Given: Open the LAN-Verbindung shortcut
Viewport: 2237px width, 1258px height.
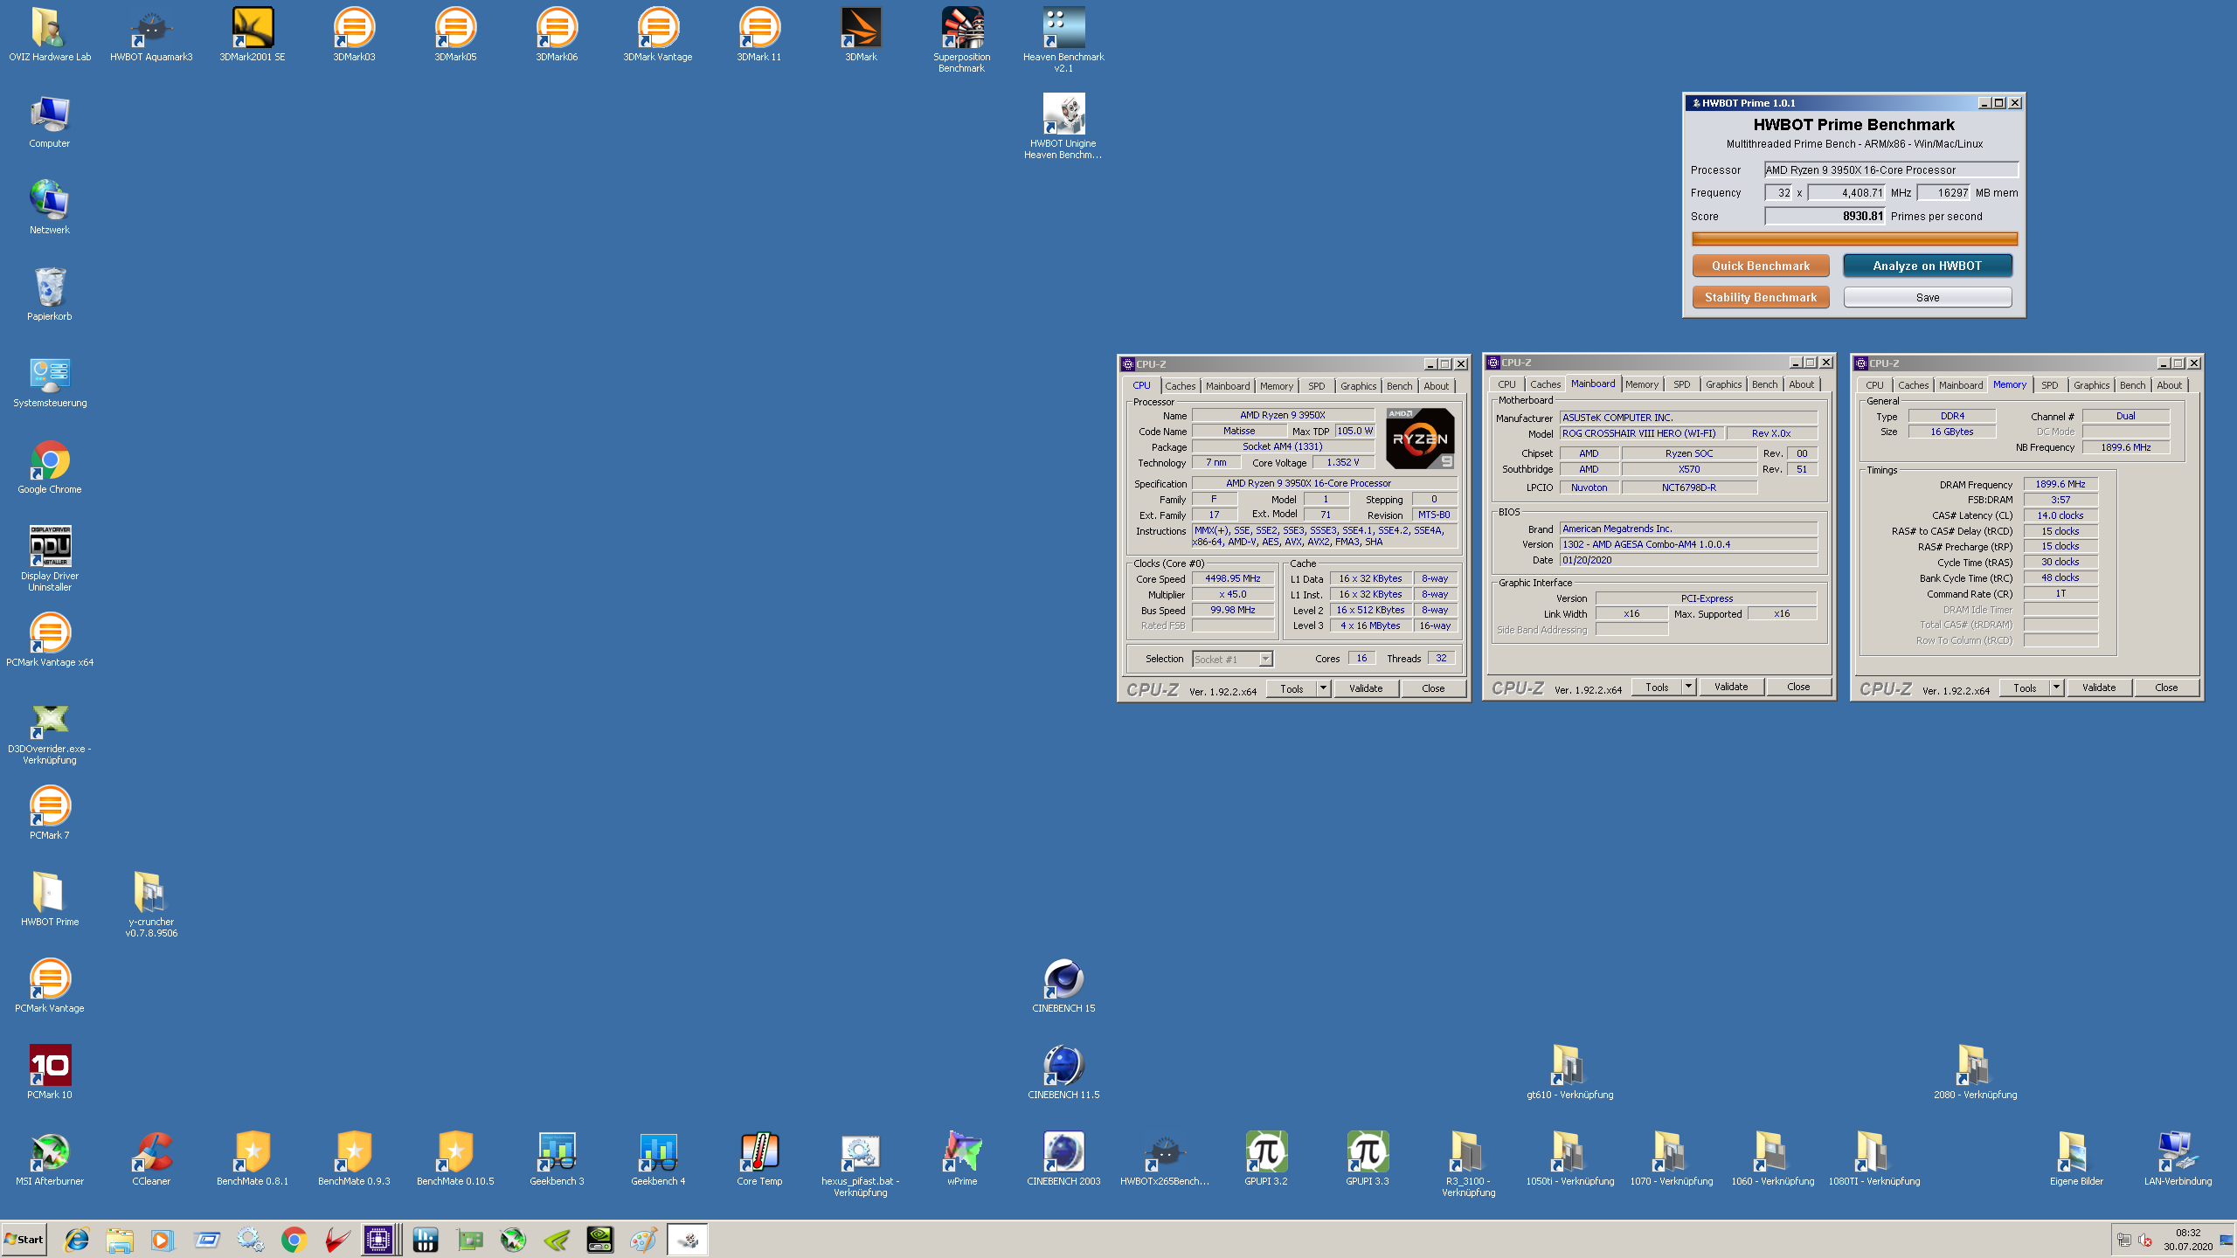Looking at the screenshot, I should tap(2178, 1159).
